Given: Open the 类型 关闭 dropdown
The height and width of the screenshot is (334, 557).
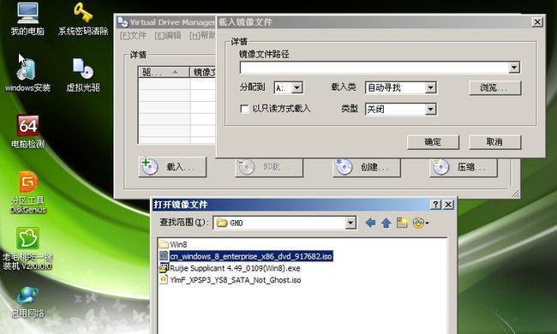Looking at the screenshot, I should pyautogui.click(x=430, y=109).
